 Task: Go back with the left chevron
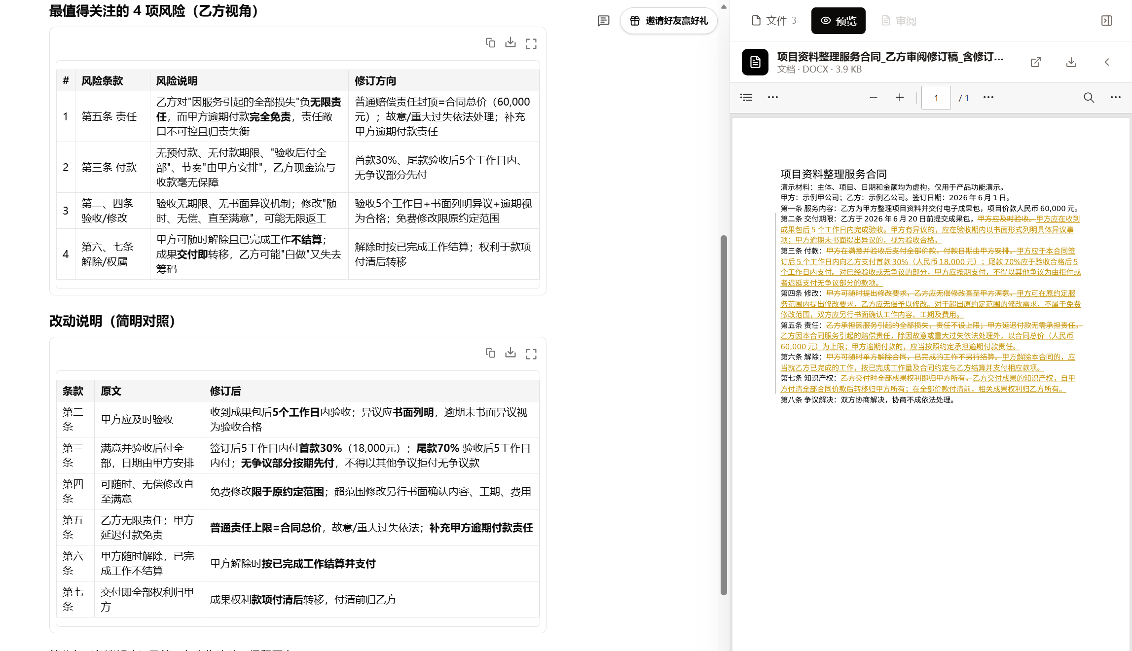(1107, 62)
